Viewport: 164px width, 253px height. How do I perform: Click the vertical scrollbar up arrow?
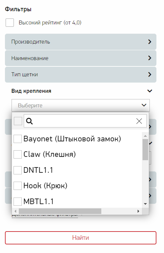(145, 136)
